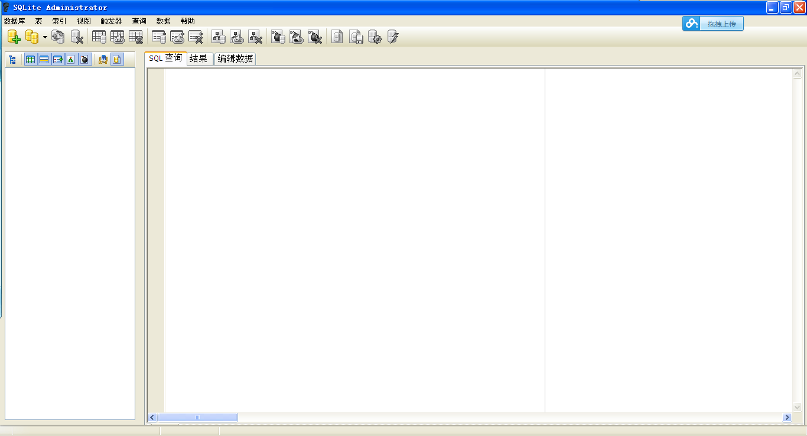Toggle the yellow-striped index filter button
Image resolution: width=807 pixels, height=436 pixels.
click(44, 60)
